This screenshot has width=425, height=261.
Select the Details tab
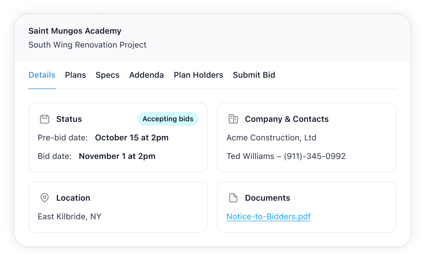42,75
